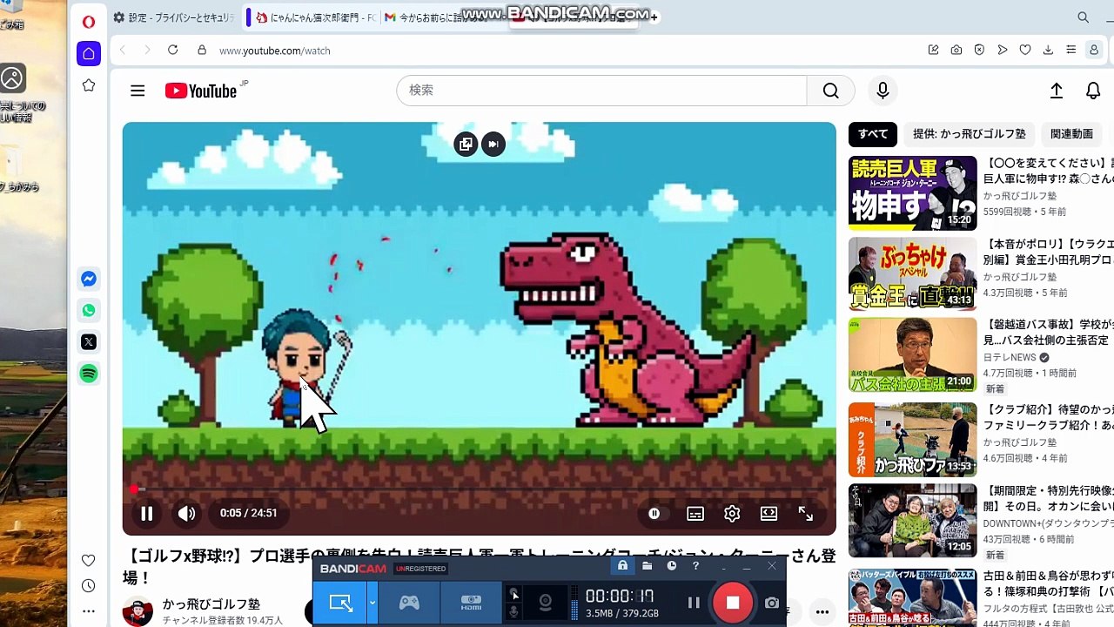Open the video pop-out icon
The width and height of the screenshot is (1114, 627).
(x=466, y=144)
